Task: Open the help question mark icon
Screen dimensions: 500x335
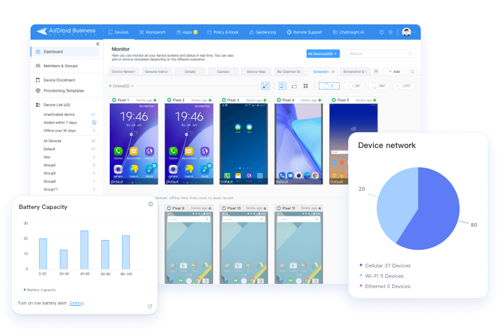Action: [x=382, y=32]
